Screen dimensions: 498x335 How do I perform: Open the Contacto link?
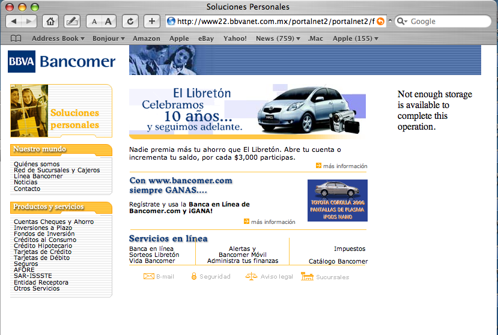(27, 189)
